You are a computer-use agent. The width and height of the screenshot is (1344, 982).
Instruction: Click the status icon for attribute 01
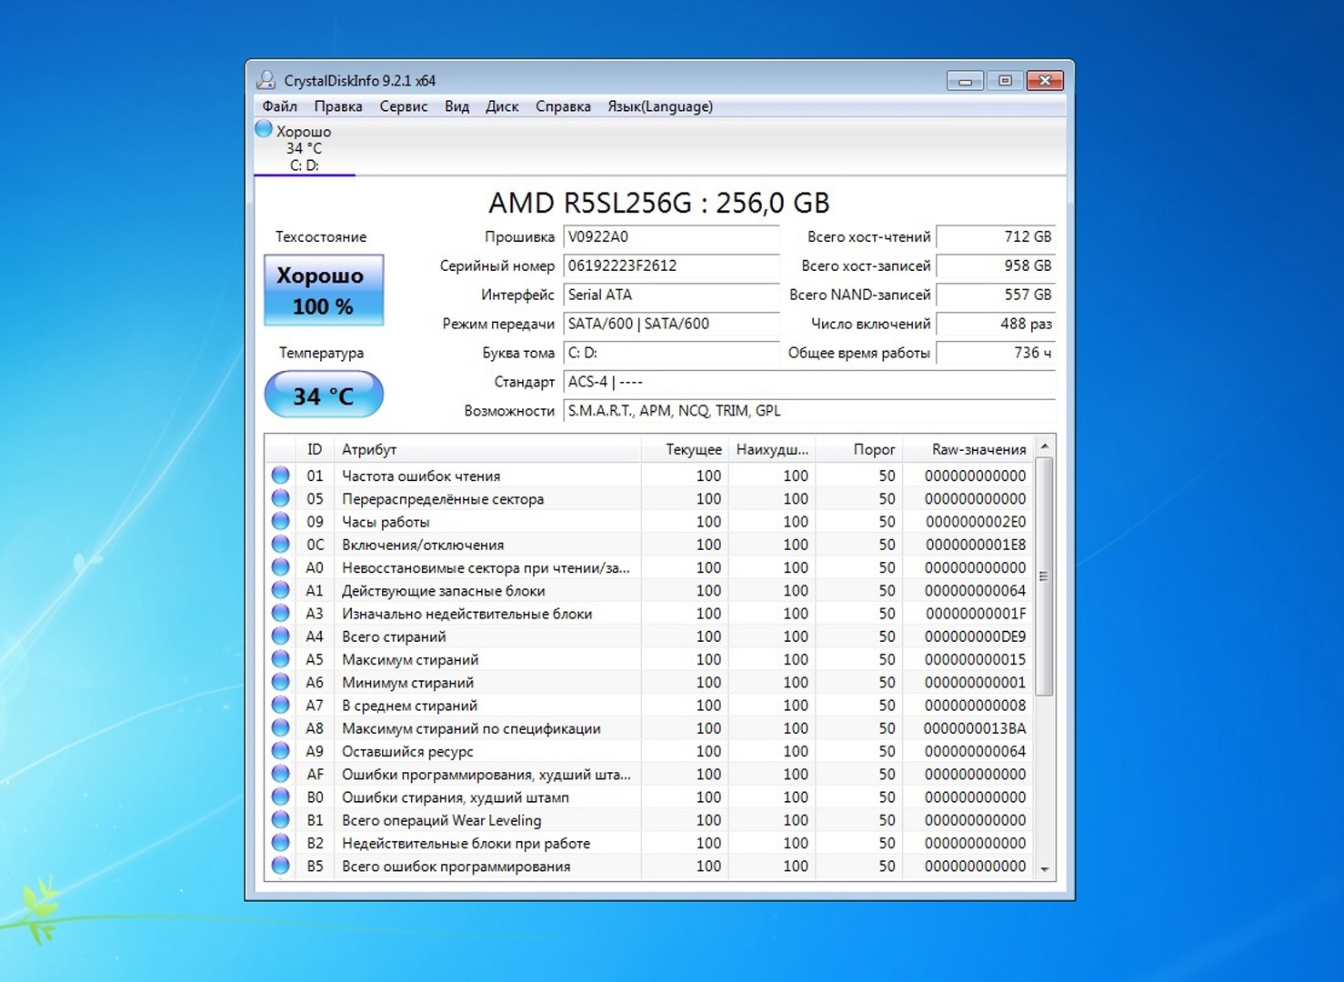(281, 475)
